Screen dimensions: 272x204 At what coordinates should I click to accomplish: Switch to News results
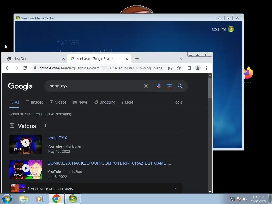coord(80,102)
